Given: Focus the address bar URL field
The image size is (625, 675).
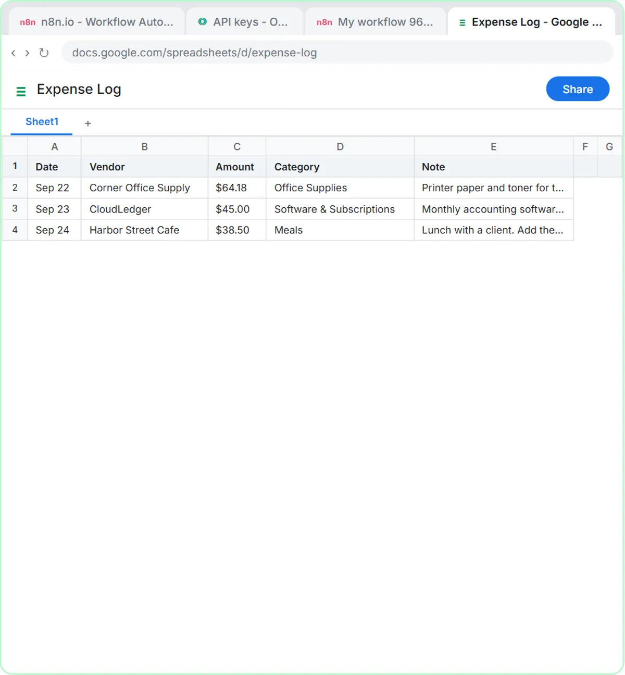Looking at the screenshot, I should pyautogui.click(x=337, y=53).
